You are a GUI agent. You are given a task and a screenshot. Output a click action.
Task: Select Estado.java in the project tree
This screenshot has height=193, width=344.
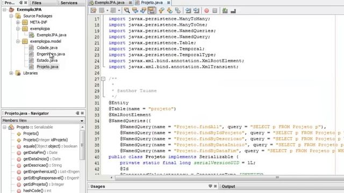coord(47,61)
